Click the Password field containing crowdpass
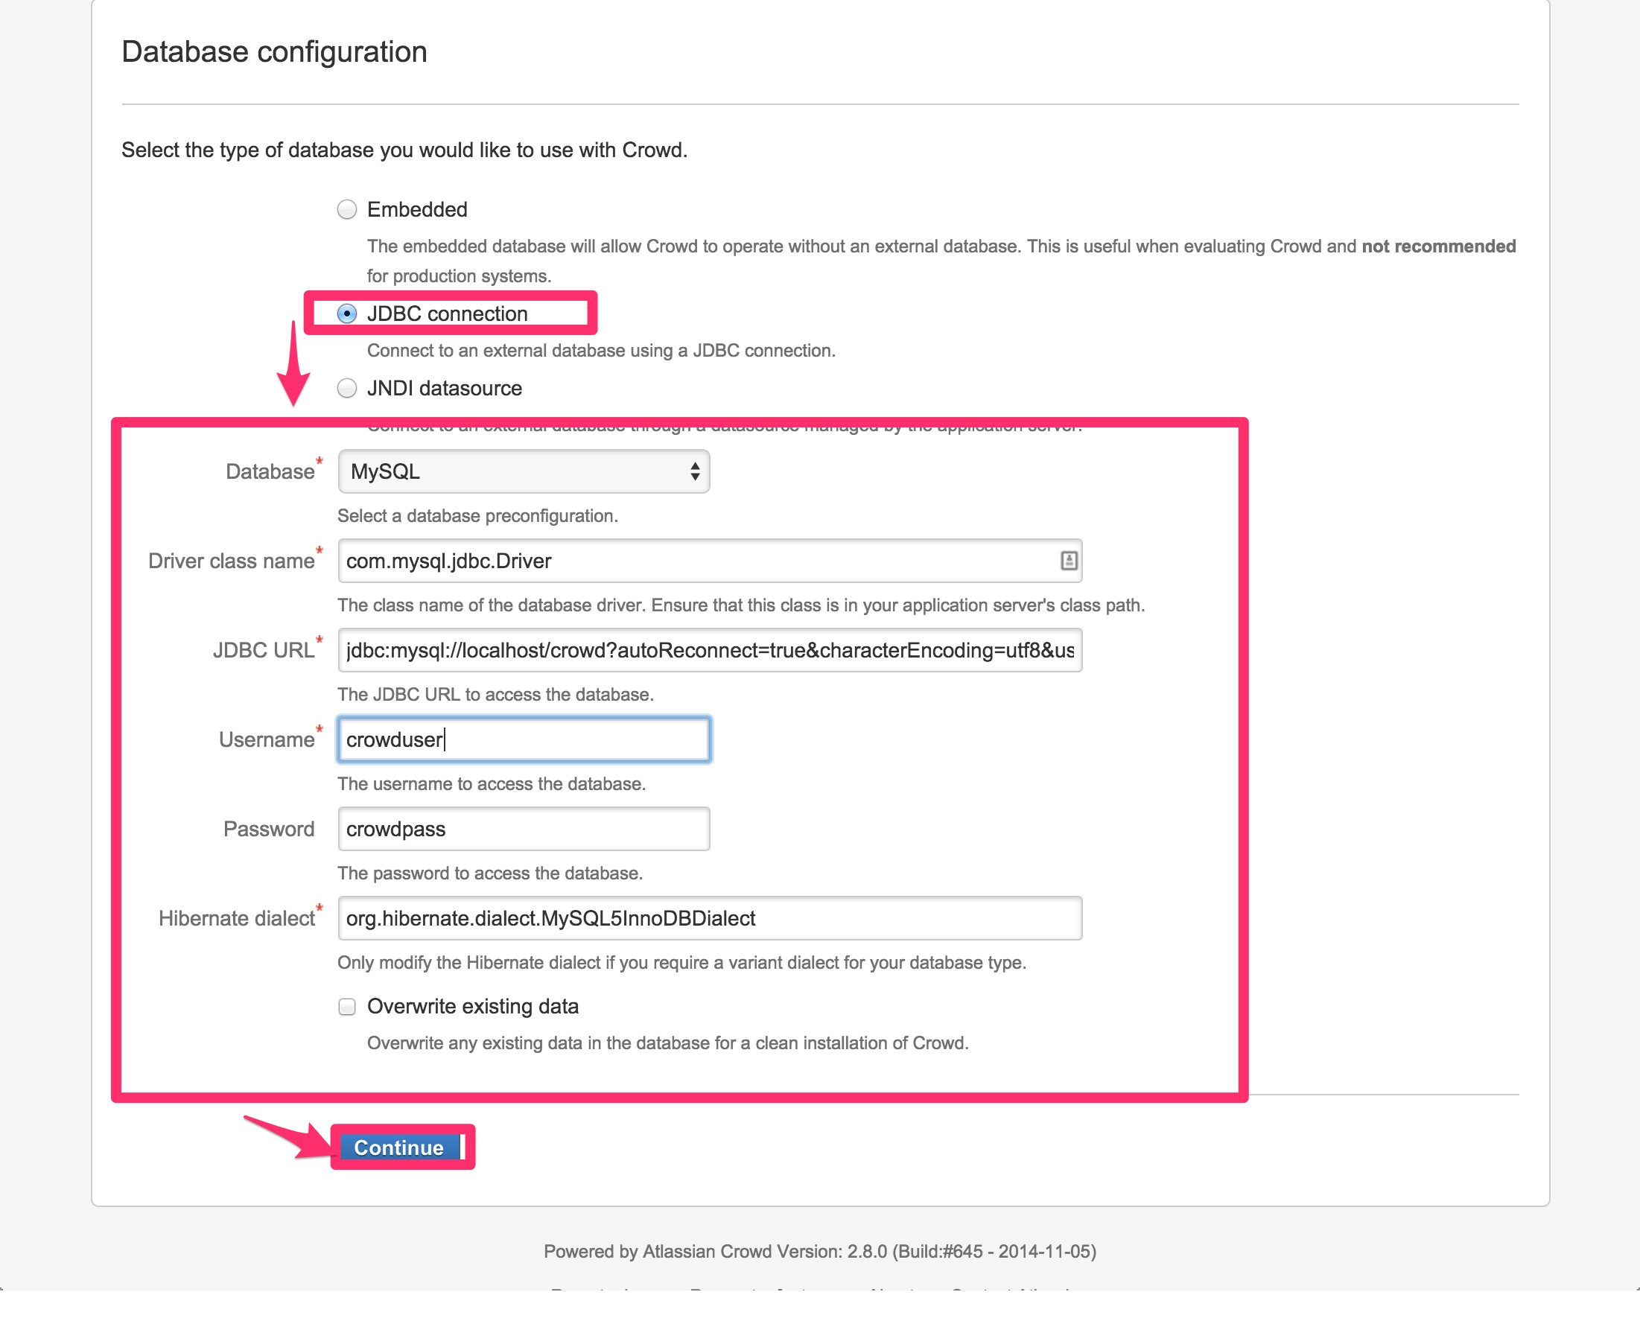Viewport: 1640px width, 1321px height. click(x=524, y=829)
